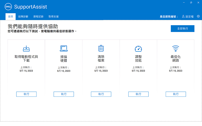Click the laptop scan hardware icon
Screen dimensions: 202x126
pos(64,48)
